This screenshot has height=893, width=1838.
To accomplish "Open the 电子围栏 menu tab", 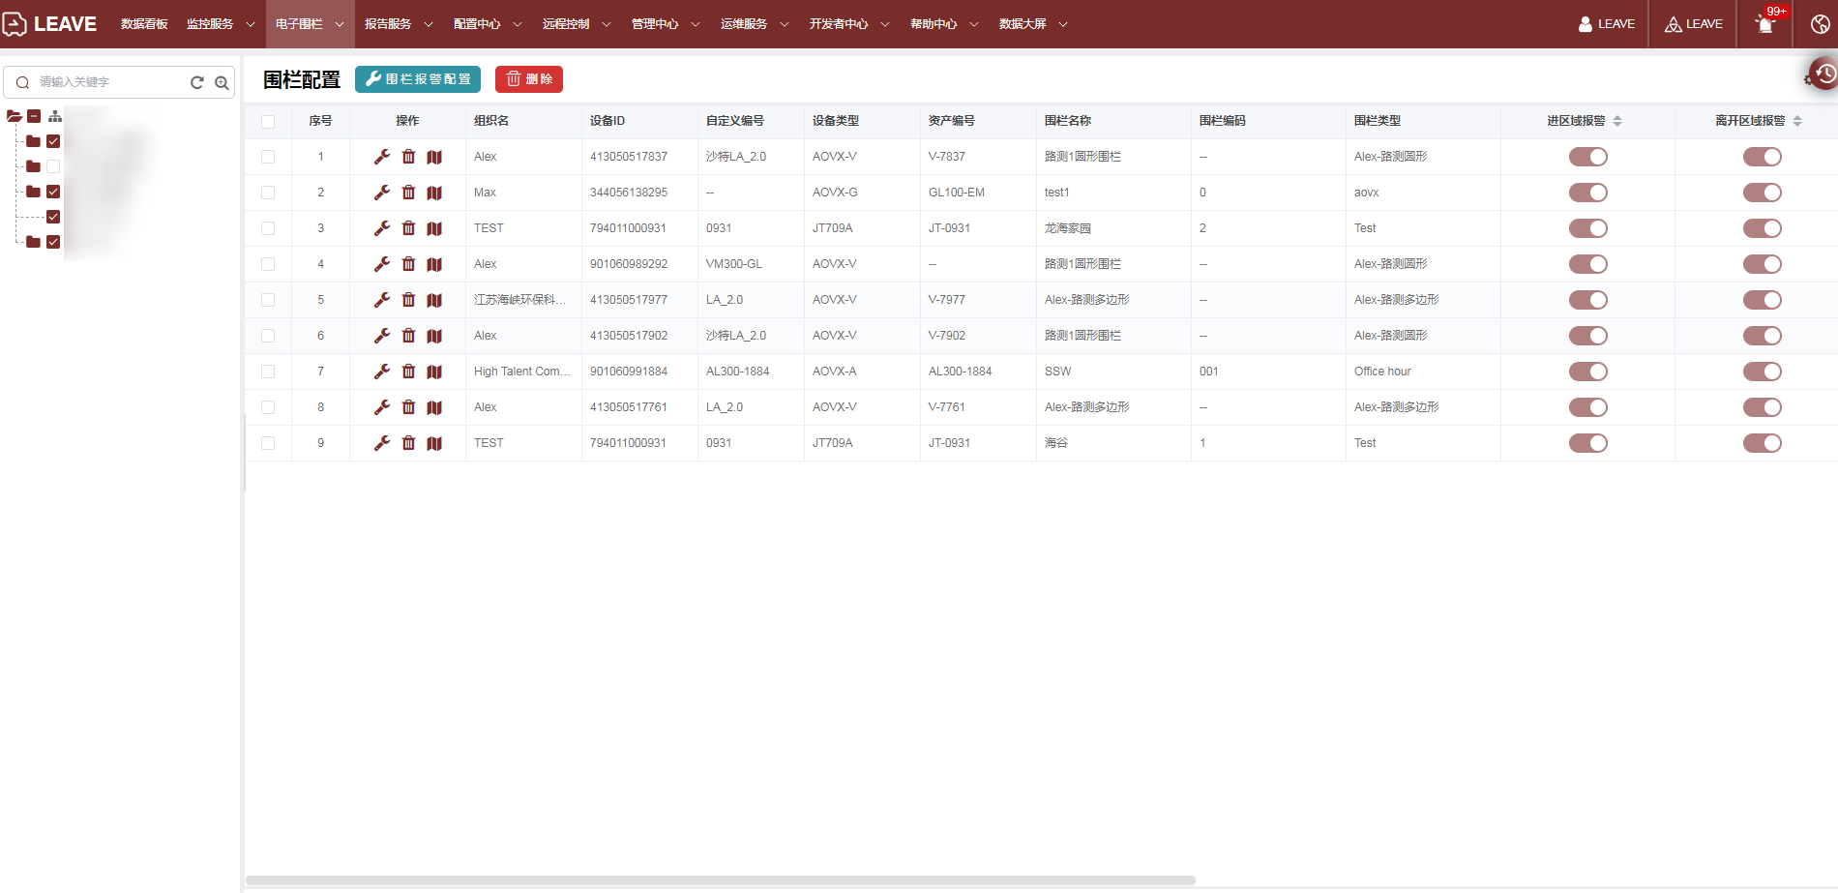I will 310,24.
